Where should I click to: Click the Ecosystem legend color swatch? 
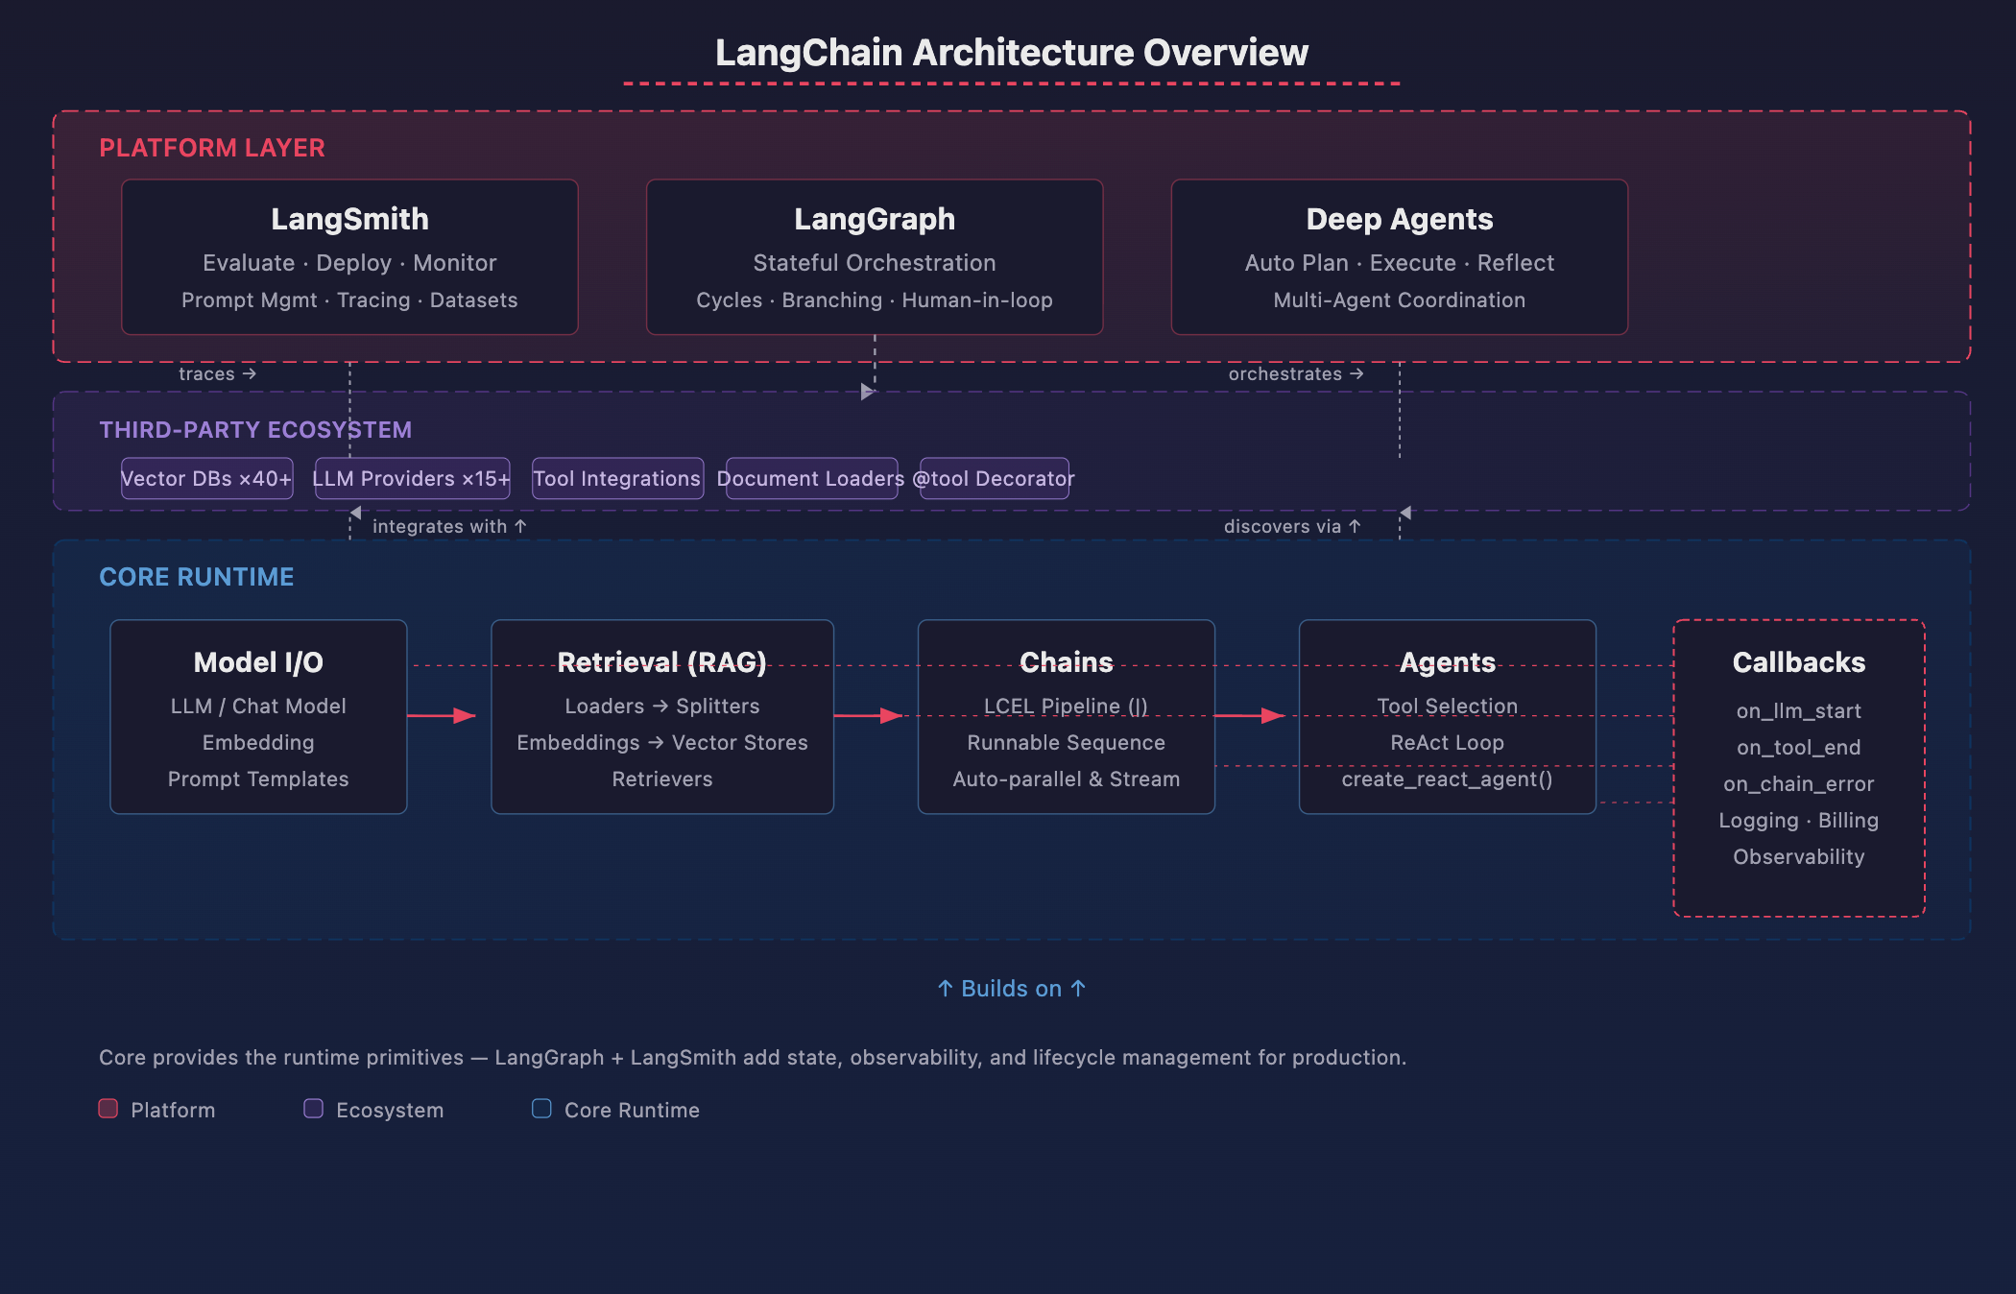pyautogui.click(x=314, y=1109)
